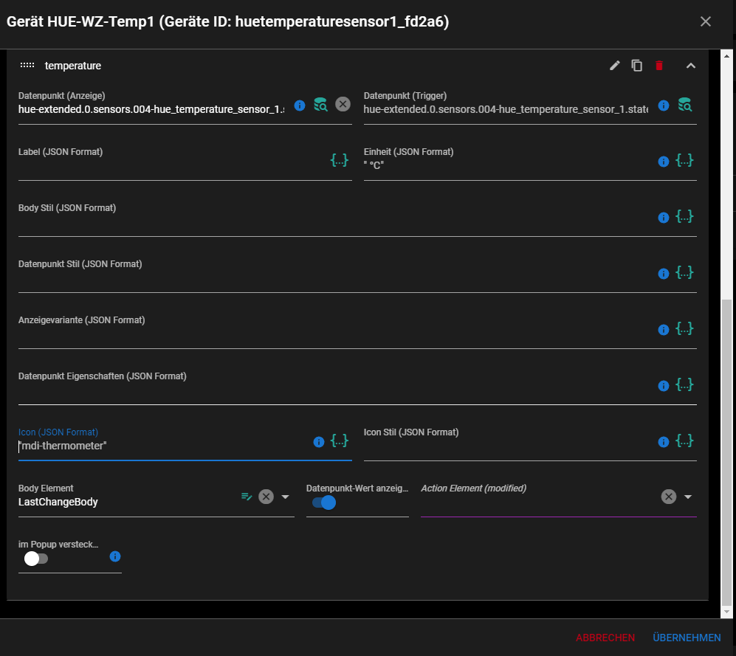Screen dimensions: 736x656
Task: Open the Action Element dropdown
Action: point(687,496)
